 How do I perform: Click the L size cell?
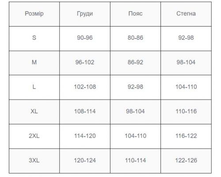(x=34, y=87)
